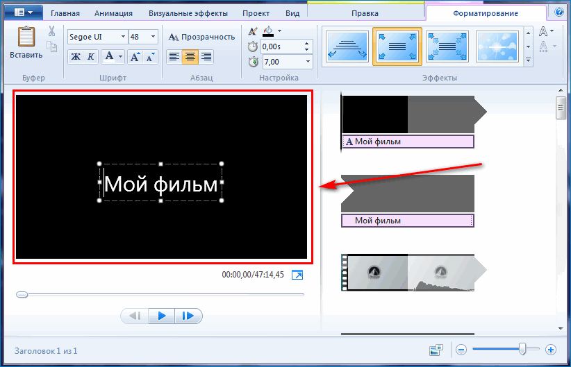Click the help question mark icon
Screen dimensions: 571x367
tap(559, 12)
